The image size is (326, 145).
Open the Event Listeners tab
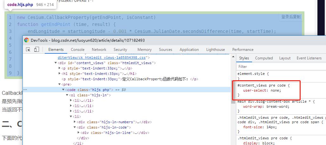coord(309,58)
